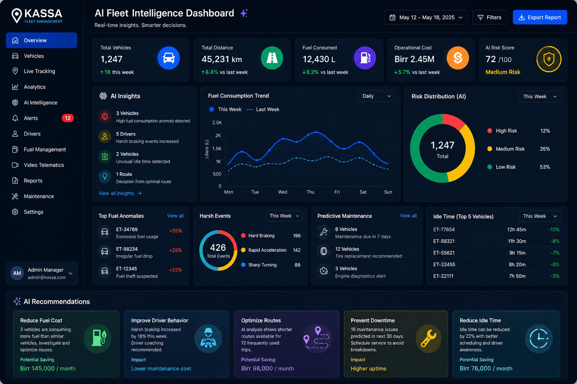Click the clock icon in Reduce Idle Time
This screenshot has height=384, width=577.
[x=539, y=339]
